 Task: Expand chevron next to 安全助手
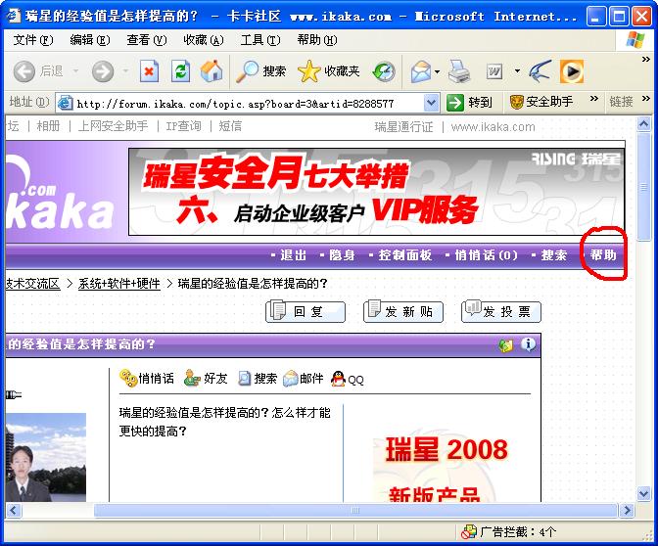click(593, 99)
